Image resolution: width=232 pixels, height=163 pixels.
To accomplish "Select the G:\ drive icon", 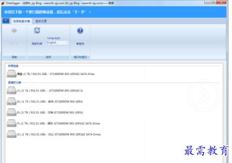I will click(11, 134).
